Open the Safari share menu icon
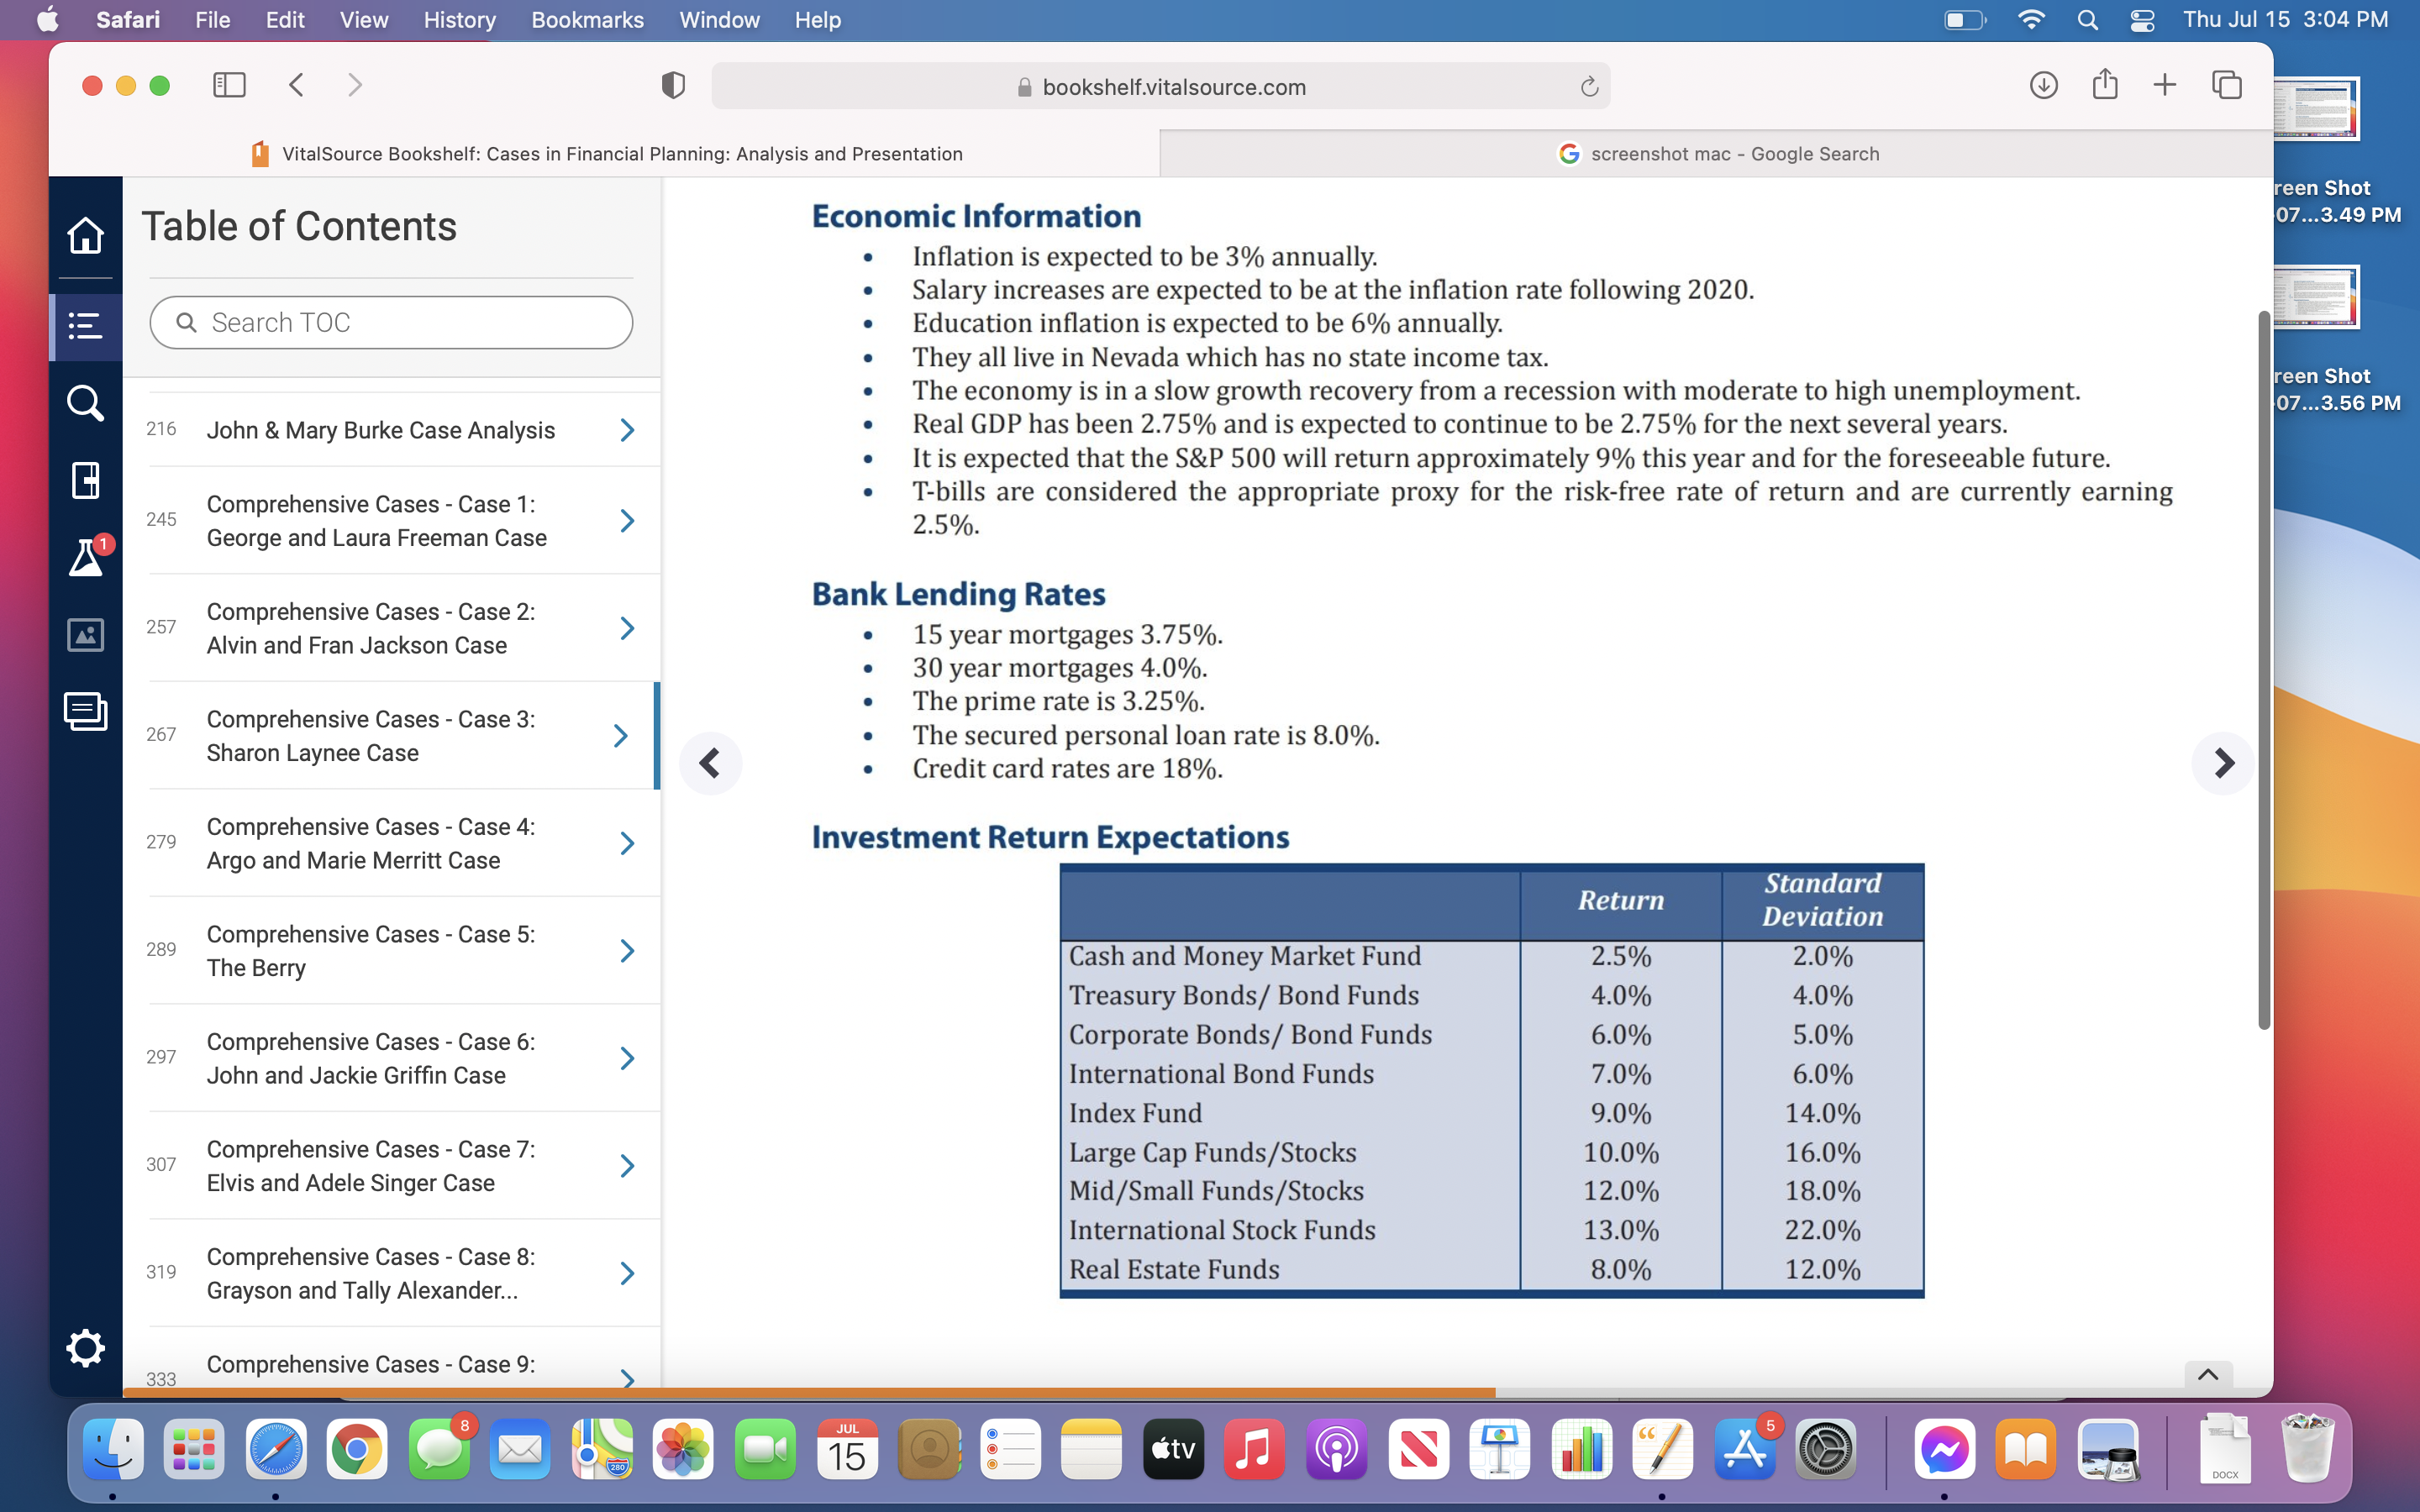This screenshot has height=1512, width=2420. tap(2105, 84)
